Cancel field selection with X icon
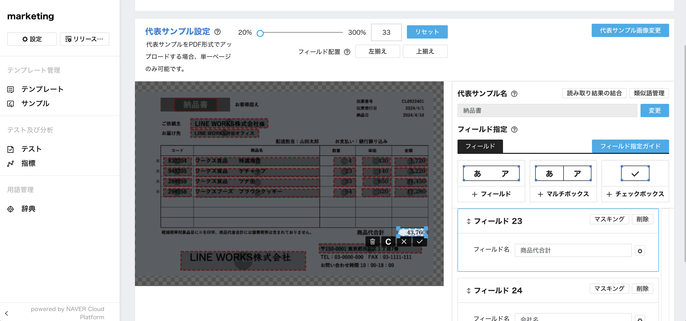This screenshot has width=686, height=321. click(404, 241)
